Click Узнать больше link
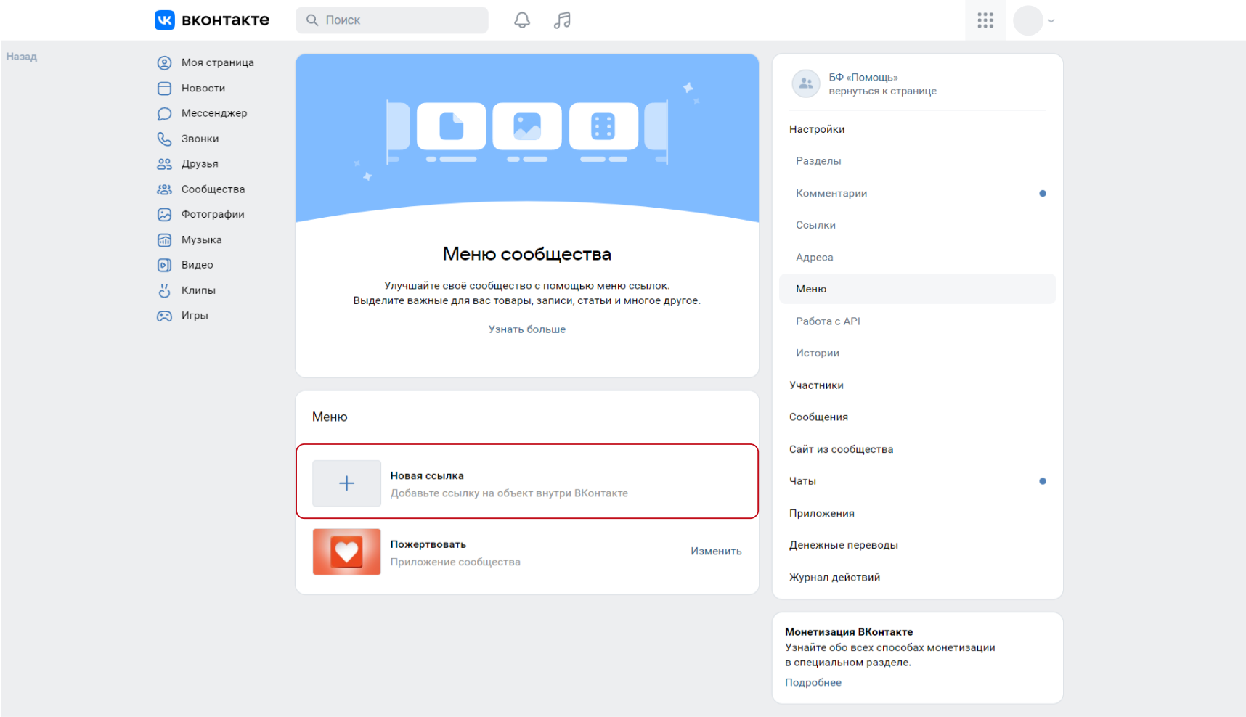Viewport: 1246px width, 717px height. [527, 329]
